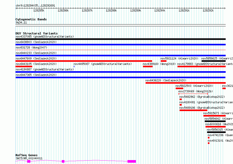Click the 128288k ruler position
Screen dimensions: 233x164
[111, 10]
